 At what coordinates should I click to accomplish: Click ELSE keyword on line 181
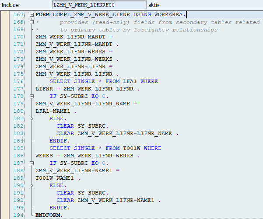point(56,118)
